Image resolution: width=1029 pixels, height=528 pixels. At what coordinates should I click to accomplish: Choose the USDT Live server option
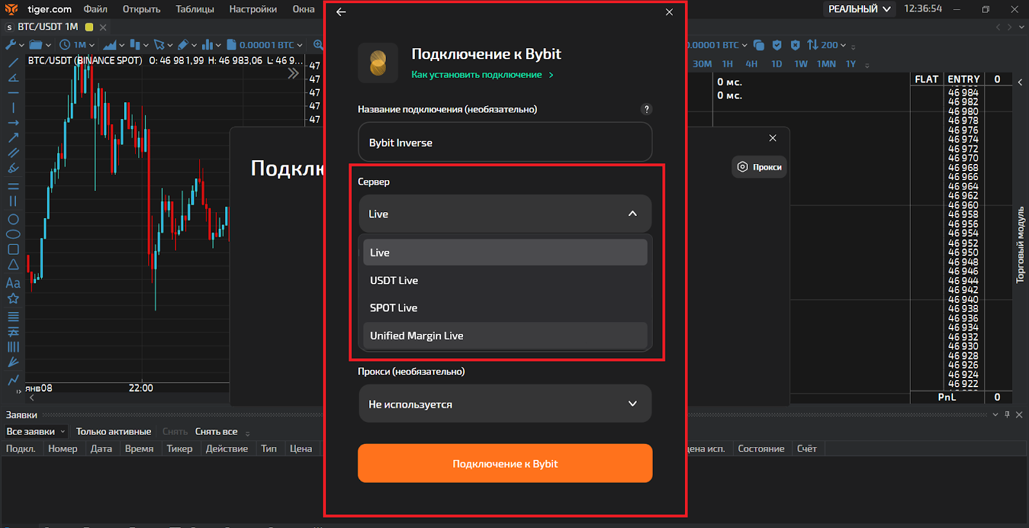coord(505,280)
